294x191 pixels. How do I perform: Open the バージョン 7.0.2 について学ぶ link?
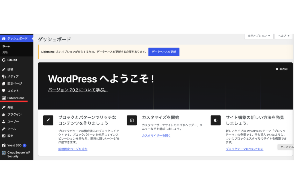point(78,90)
